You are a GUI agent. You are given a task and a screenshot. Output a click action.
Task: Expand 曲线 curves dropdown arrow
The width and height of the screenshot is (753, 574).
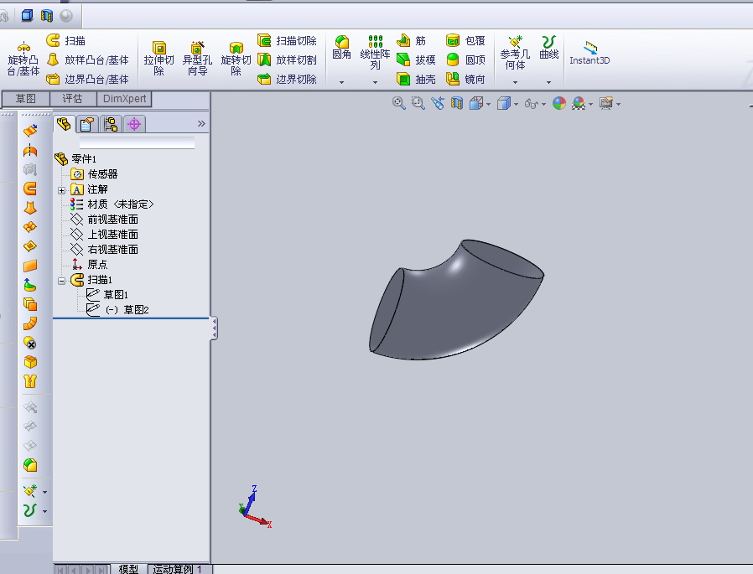click(548, 83)
